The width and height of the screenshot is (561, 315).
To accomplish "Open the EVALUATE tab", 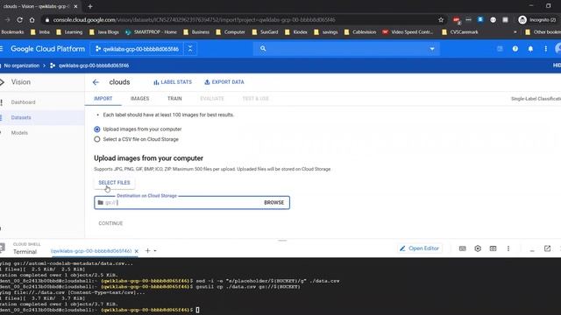I will click(x=212, y=99).
